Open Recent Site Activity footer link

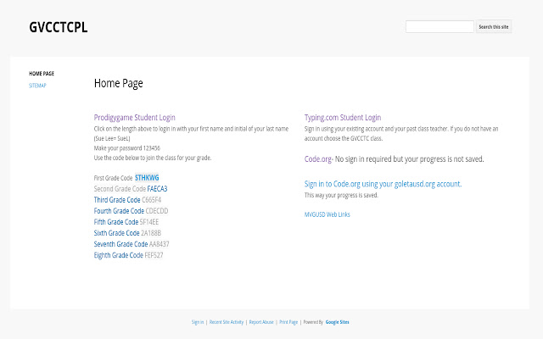227,322
